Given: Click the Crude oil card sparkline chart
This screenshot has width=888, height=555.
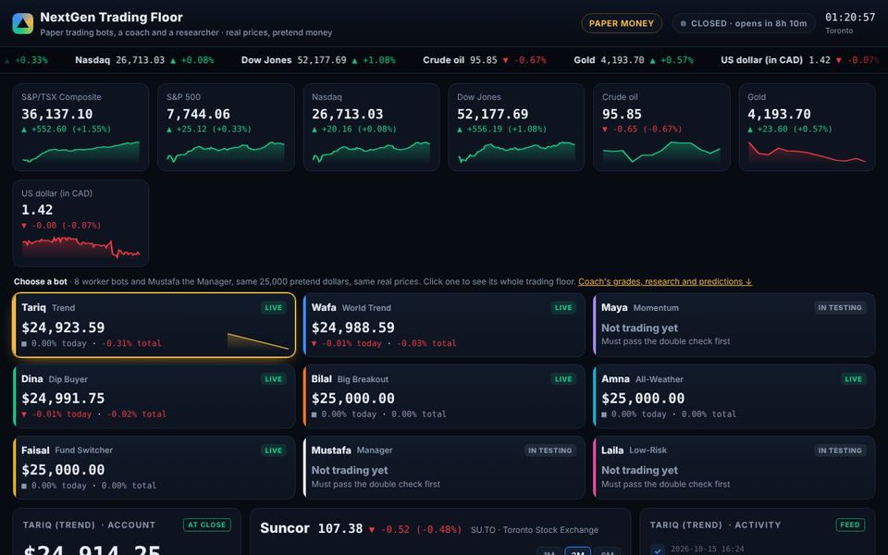Looking at the screenshot, I should pos(660,152).
